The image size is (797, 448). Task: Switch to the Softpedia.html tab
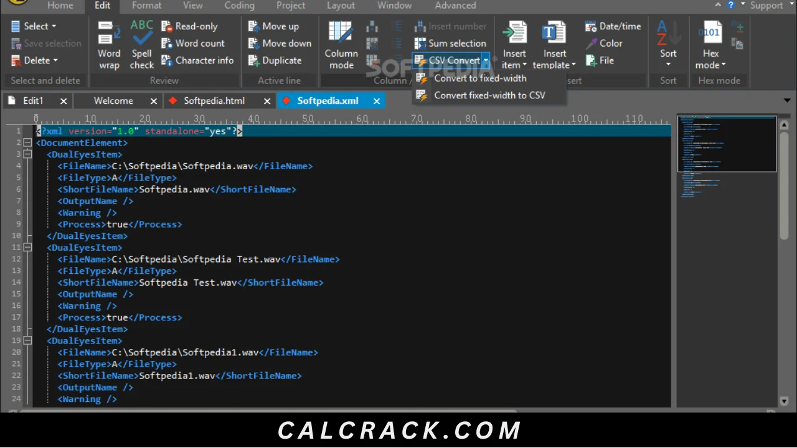pyautogui.click(x=214, y=101)
